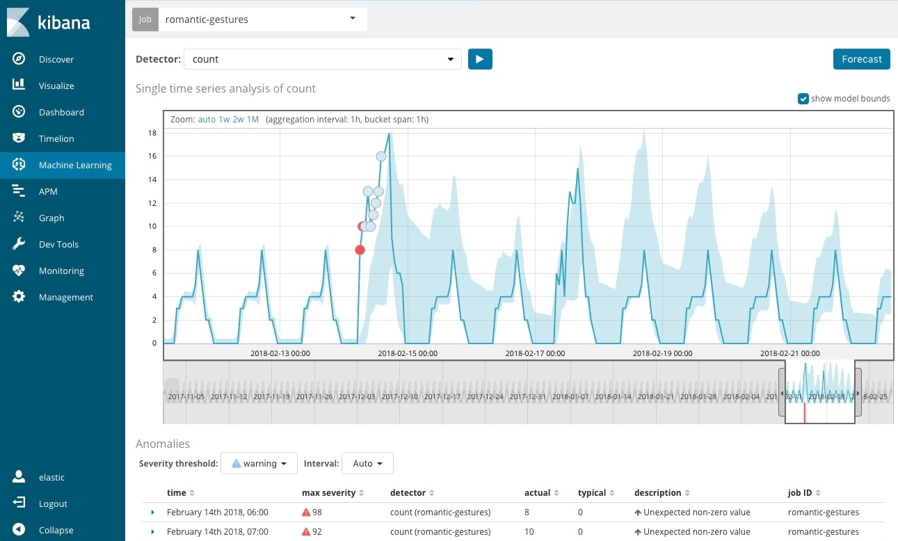Click Logout text in sidebar
This screenshot has width=898, height=541.
(53, 503)
